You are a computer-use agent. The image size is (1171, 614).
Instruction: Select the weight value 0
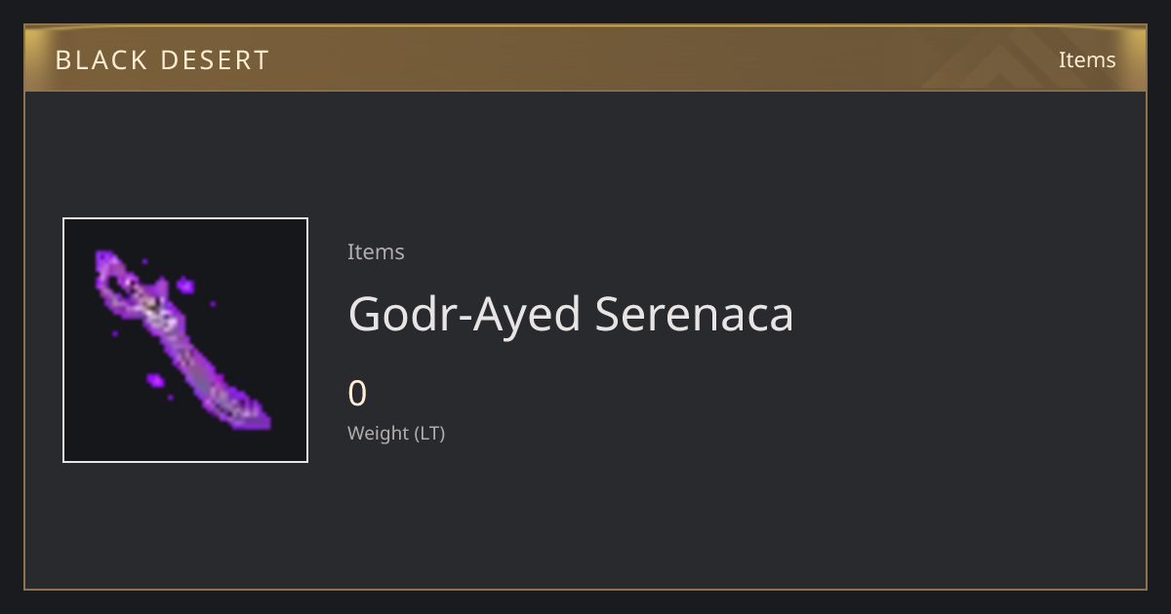click(x=357, y=394)
